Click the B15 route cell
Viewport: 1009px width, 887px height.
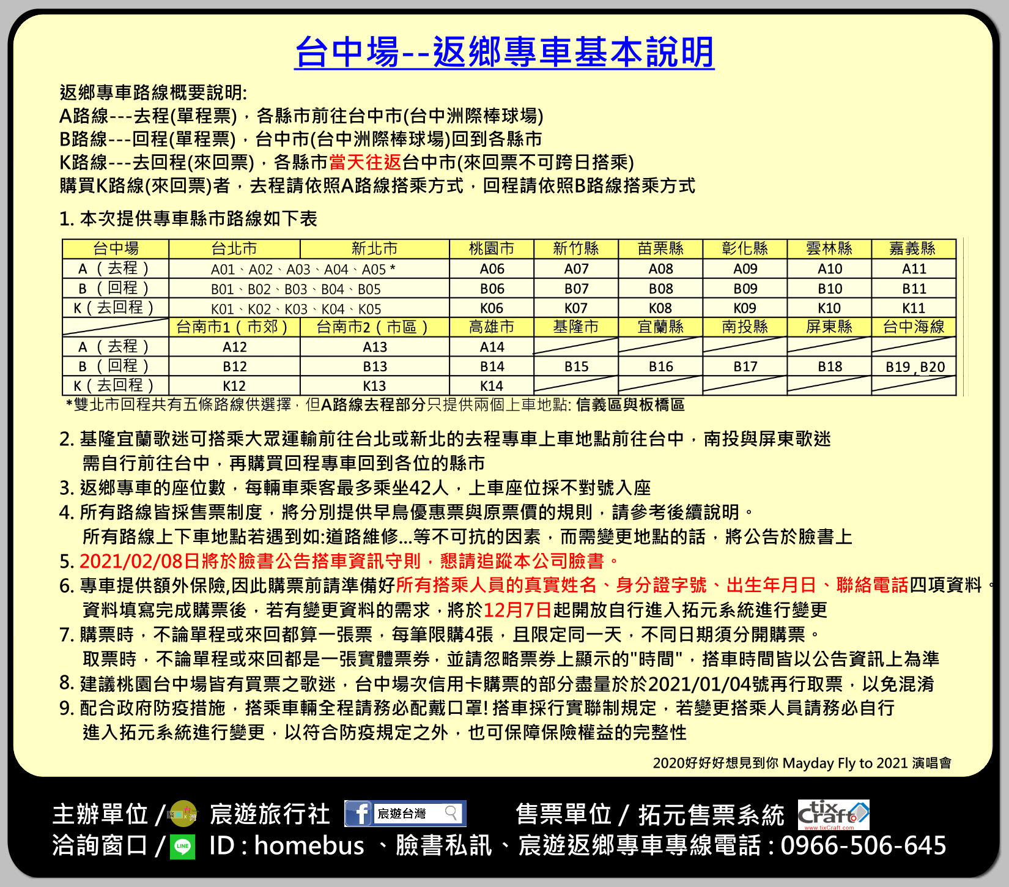576,366
